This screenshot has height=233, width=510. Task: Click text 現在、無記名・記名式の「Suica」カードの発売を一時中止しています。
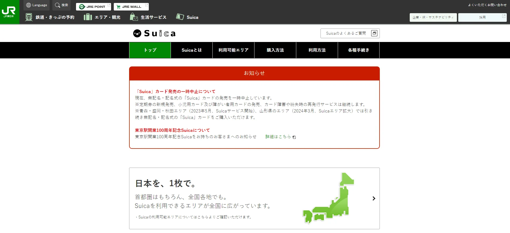click(x=205, y=98)
